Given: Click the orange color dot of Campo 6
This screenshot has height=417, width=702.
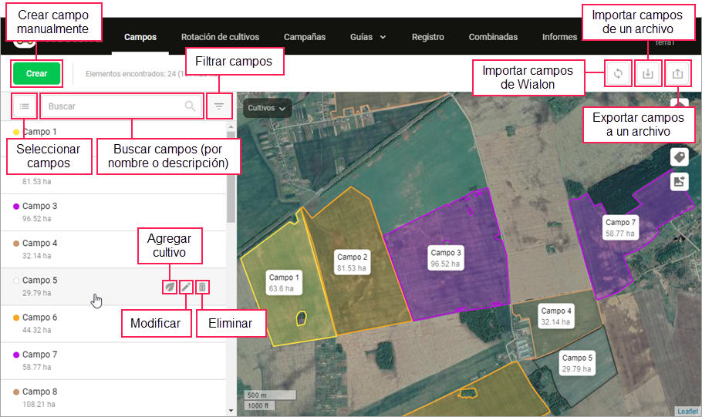Looking at the screenshot, I should [x=16, y=318].
